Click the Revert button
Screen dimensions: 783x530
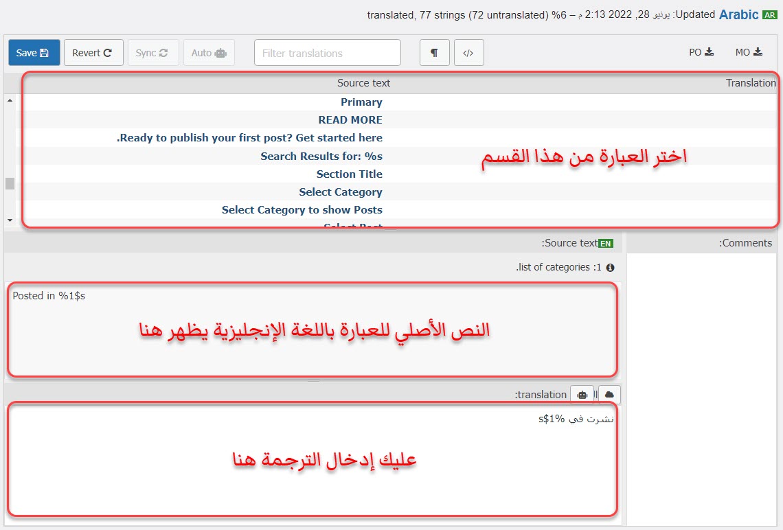click(x=93, y=53)
